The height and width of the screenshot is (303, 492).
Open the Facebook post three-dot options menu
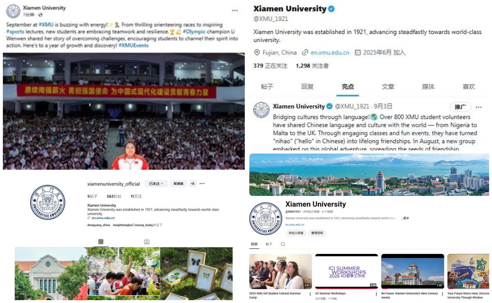235,11
